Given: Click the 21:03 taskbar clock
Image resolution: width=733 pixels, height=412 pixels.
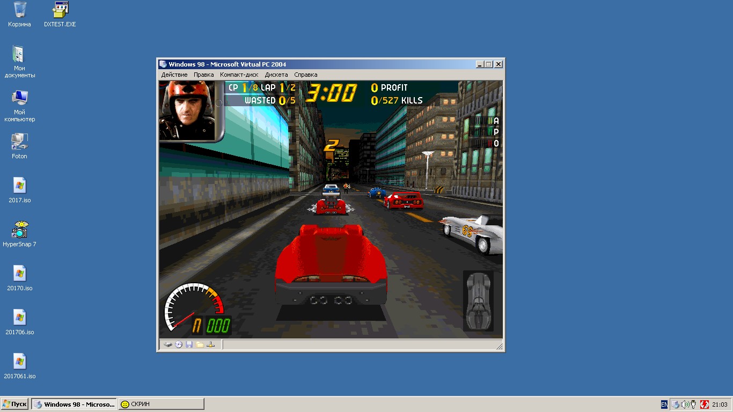Looking at the screenshot, I should [720, 404].
